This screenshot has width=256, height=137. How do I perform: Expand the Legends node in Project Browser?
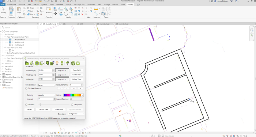click(x=1, y=75)
